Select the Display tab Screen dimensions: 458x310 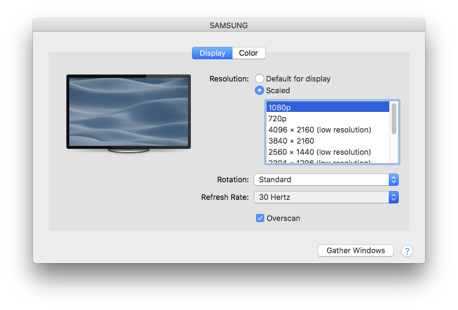pos(213,53)
